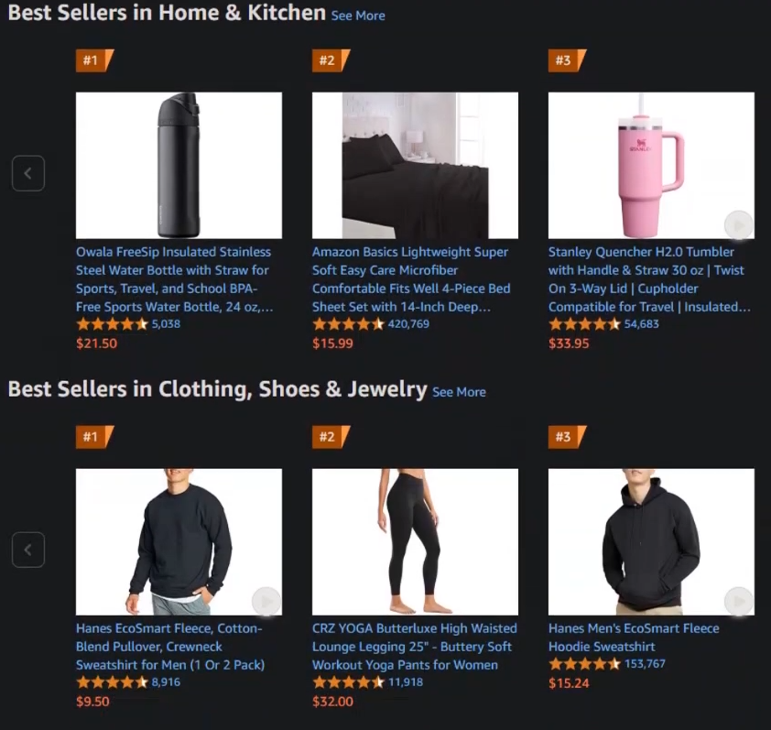Select the black yoga leggings image

coord(415,541)
